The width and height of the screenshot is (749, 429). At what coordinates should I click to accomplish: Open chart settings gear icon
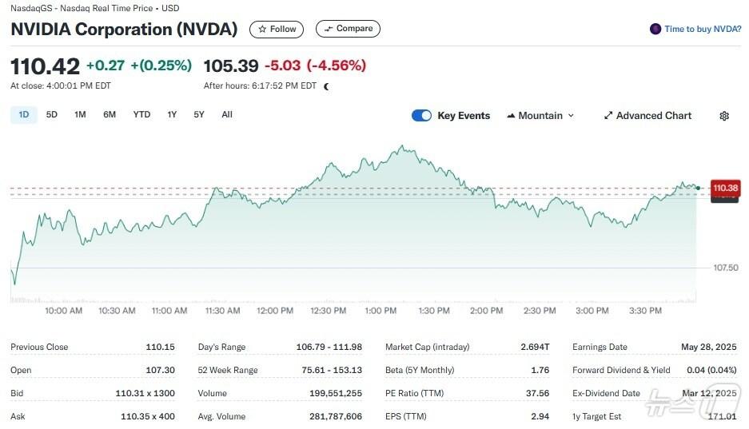pos(724,116)
